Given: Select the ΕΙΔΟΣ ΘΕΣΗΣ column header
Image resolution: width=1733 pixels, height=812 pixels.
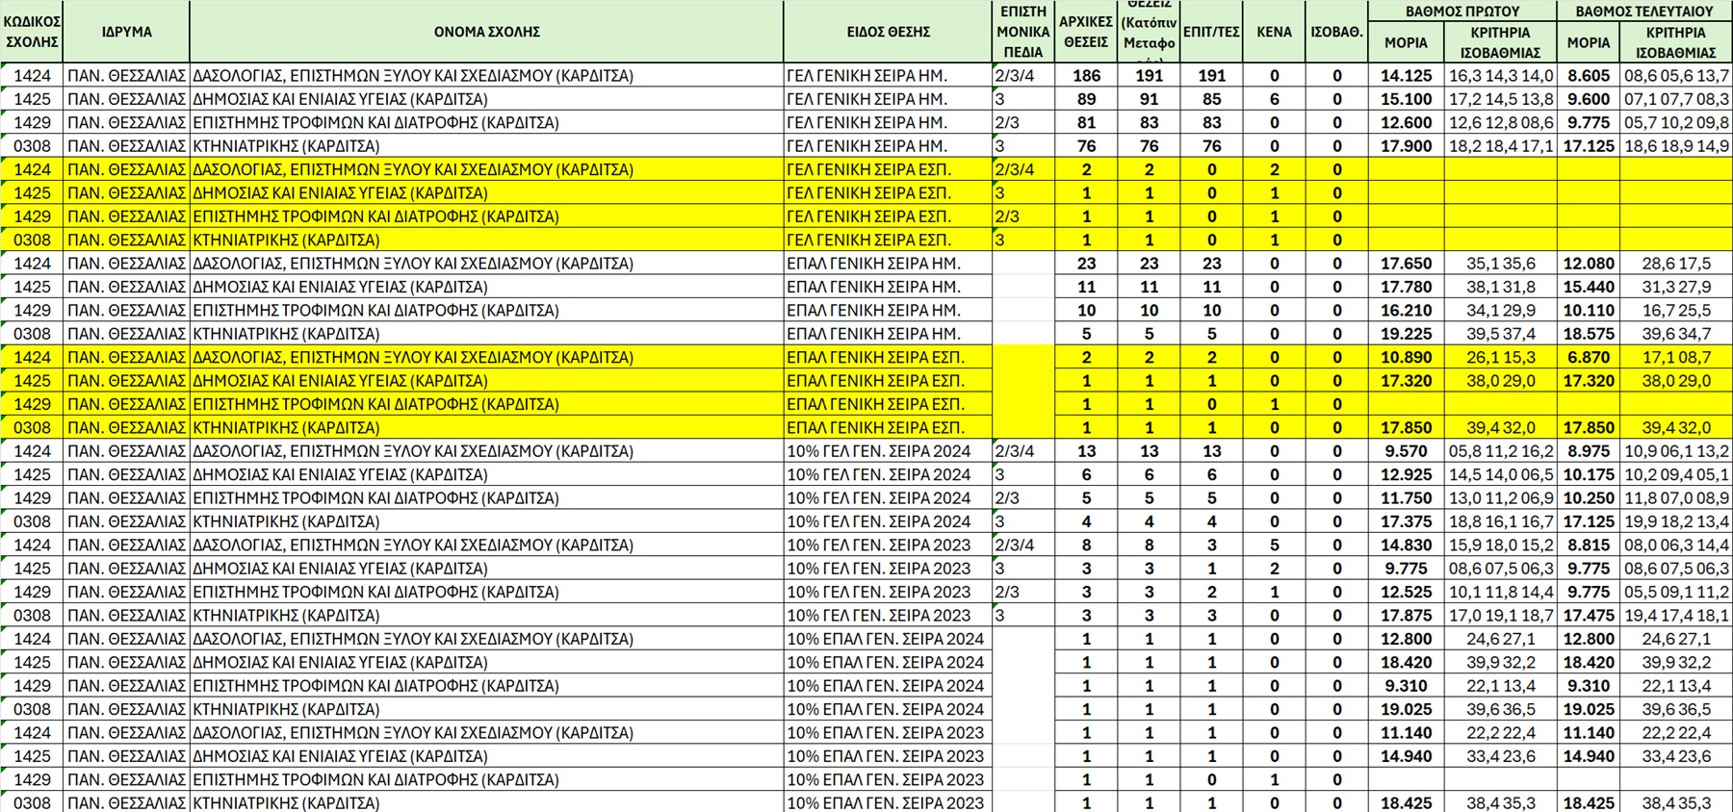Looking at the screenshot, I should pos(888,32).
